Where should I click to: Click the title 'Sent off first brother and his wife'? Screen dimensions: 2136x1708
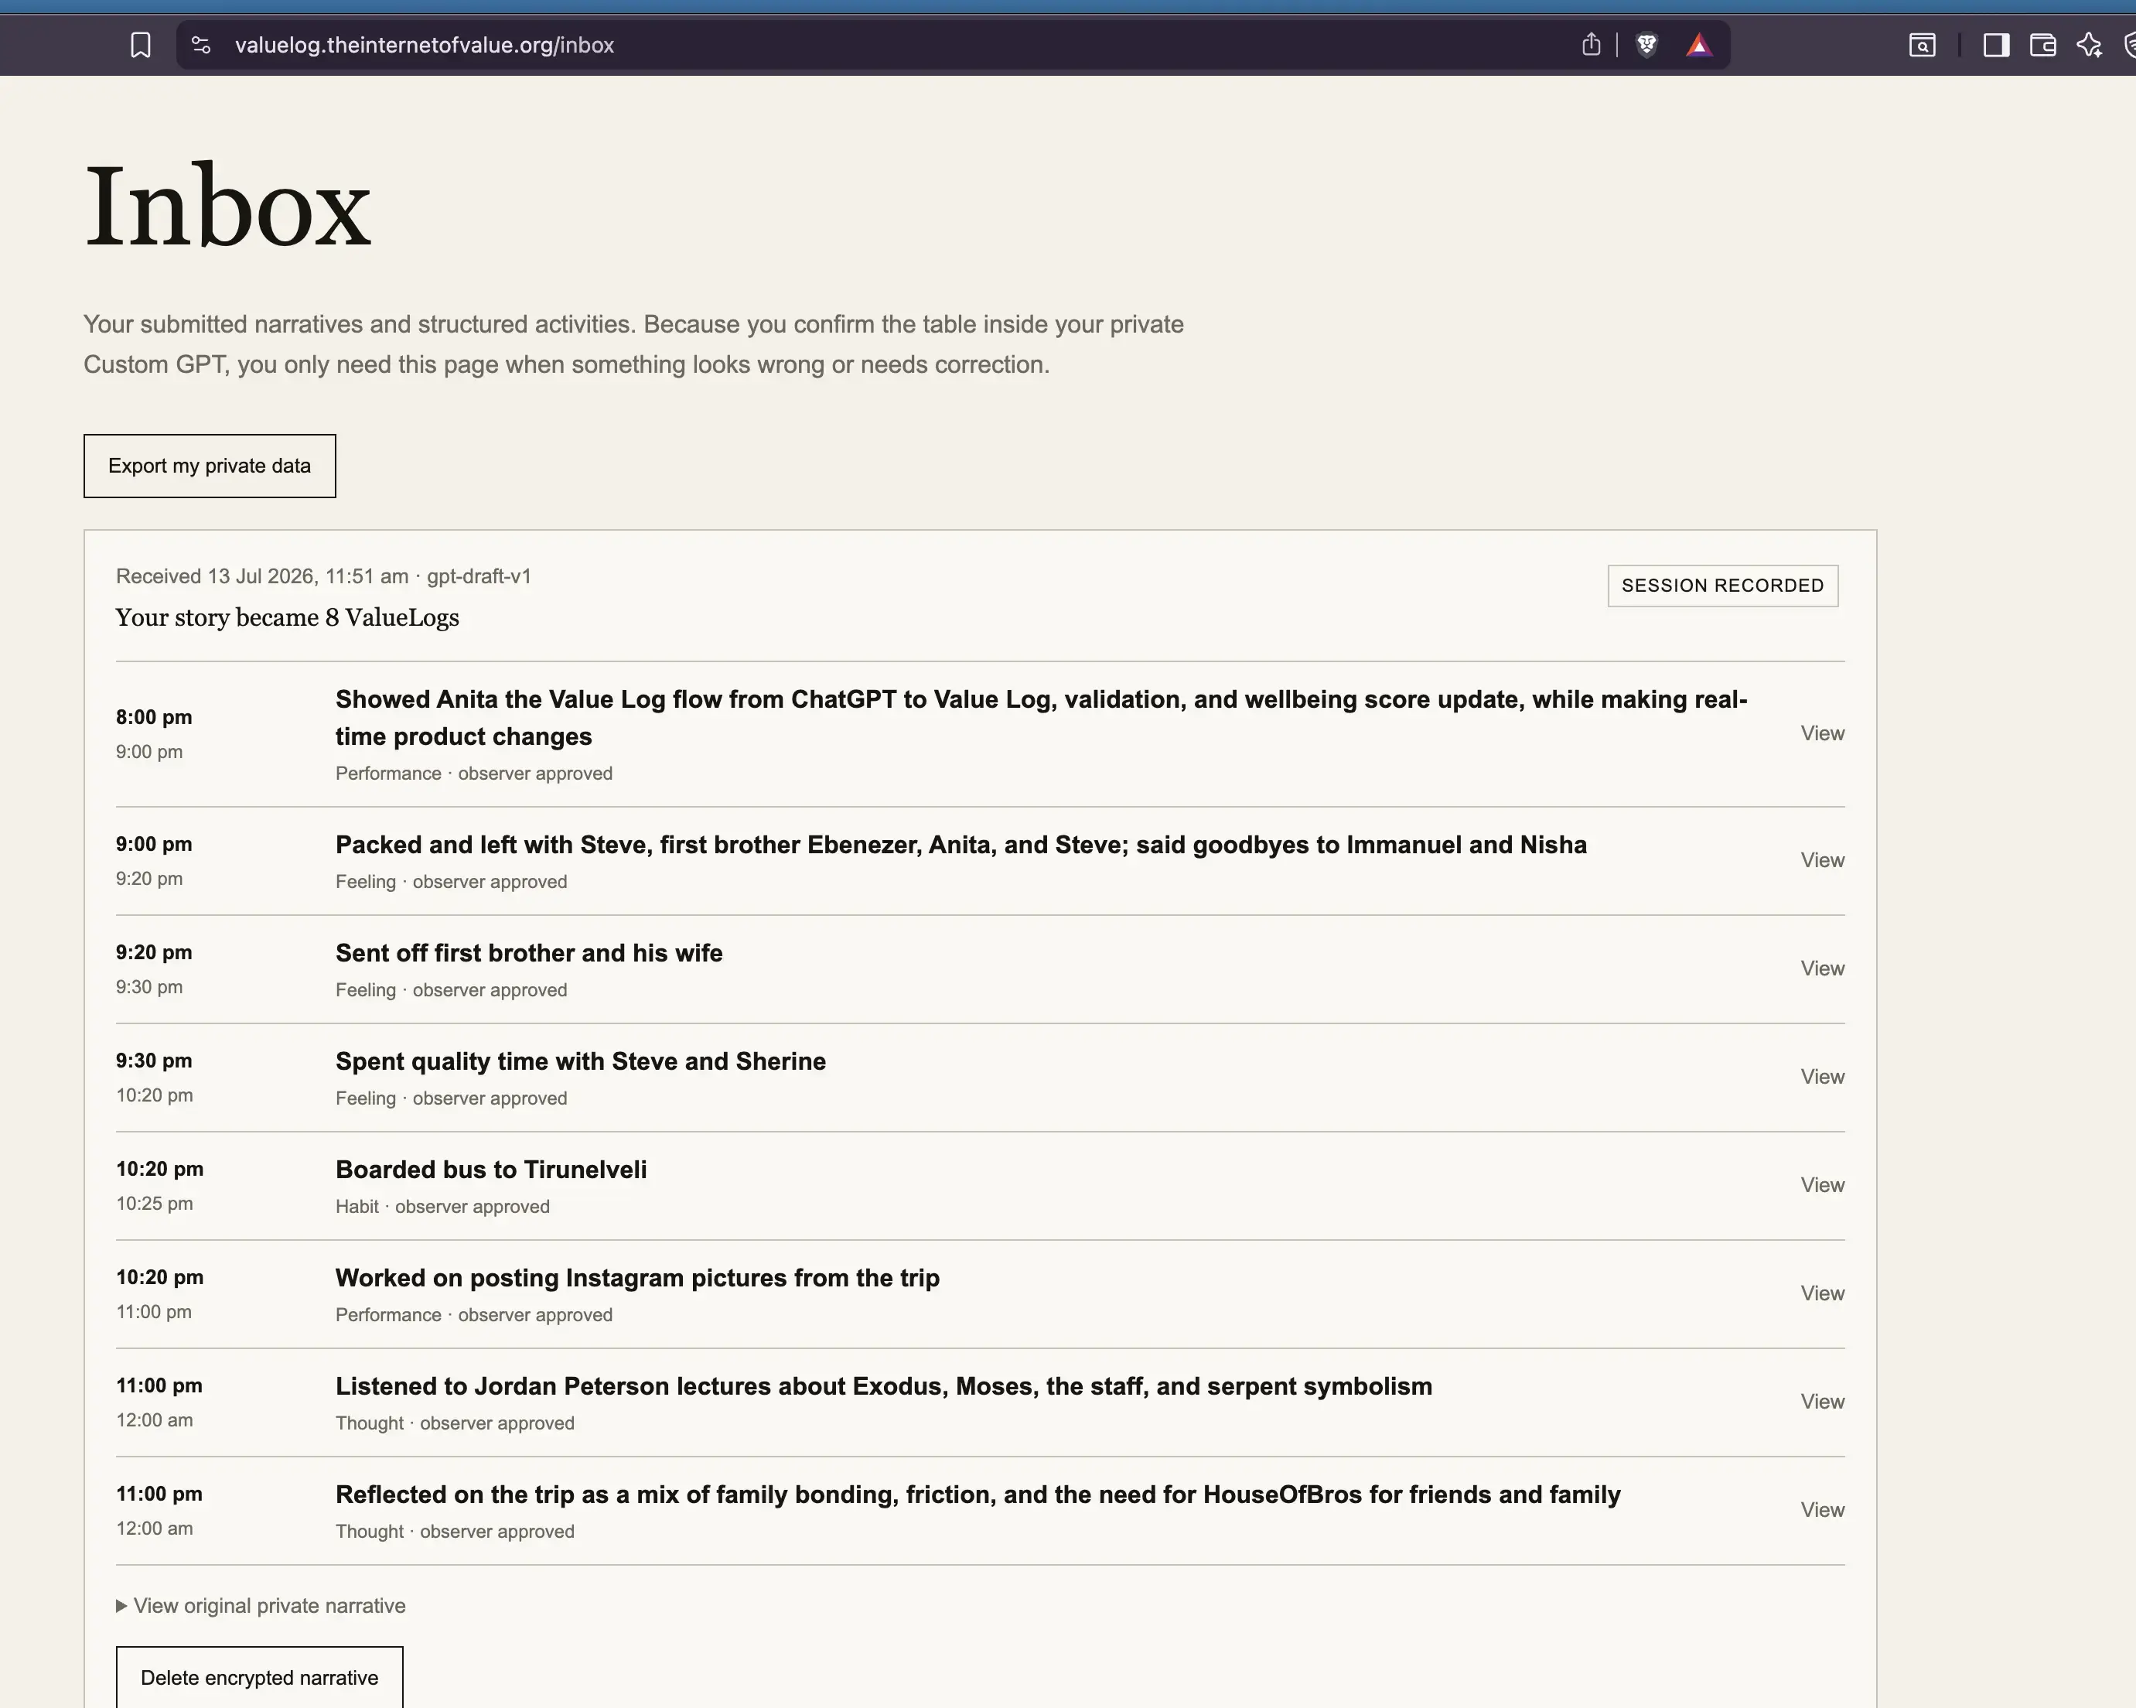(529, 952)
